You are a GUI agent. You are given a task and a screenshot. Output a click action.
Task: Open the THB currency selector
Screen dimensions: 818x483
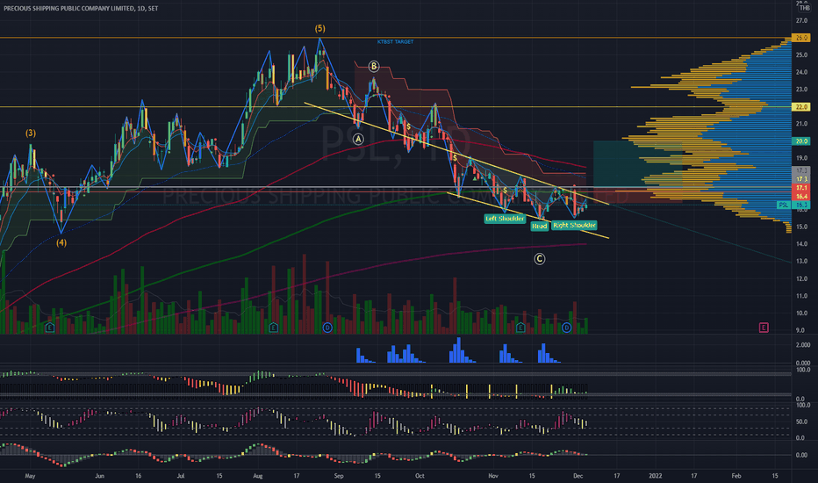click(805, 8)
